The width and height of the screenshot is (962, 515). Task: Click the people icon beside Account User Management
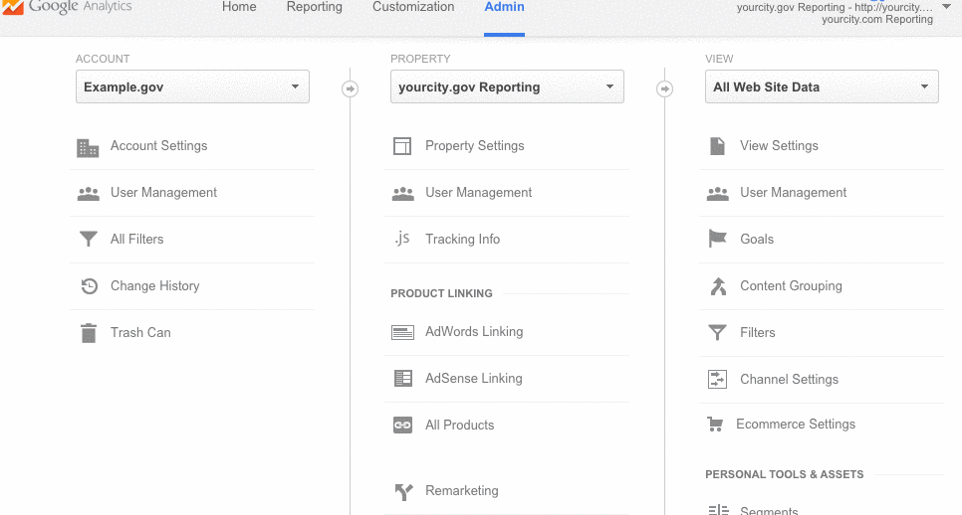point(89,194)
